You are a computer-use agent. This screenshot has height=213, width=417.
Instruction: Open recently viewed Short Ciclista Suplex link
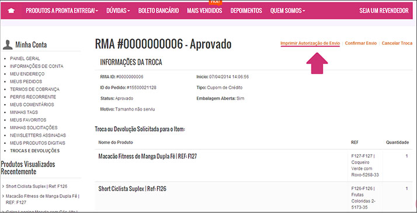point(36,186)
